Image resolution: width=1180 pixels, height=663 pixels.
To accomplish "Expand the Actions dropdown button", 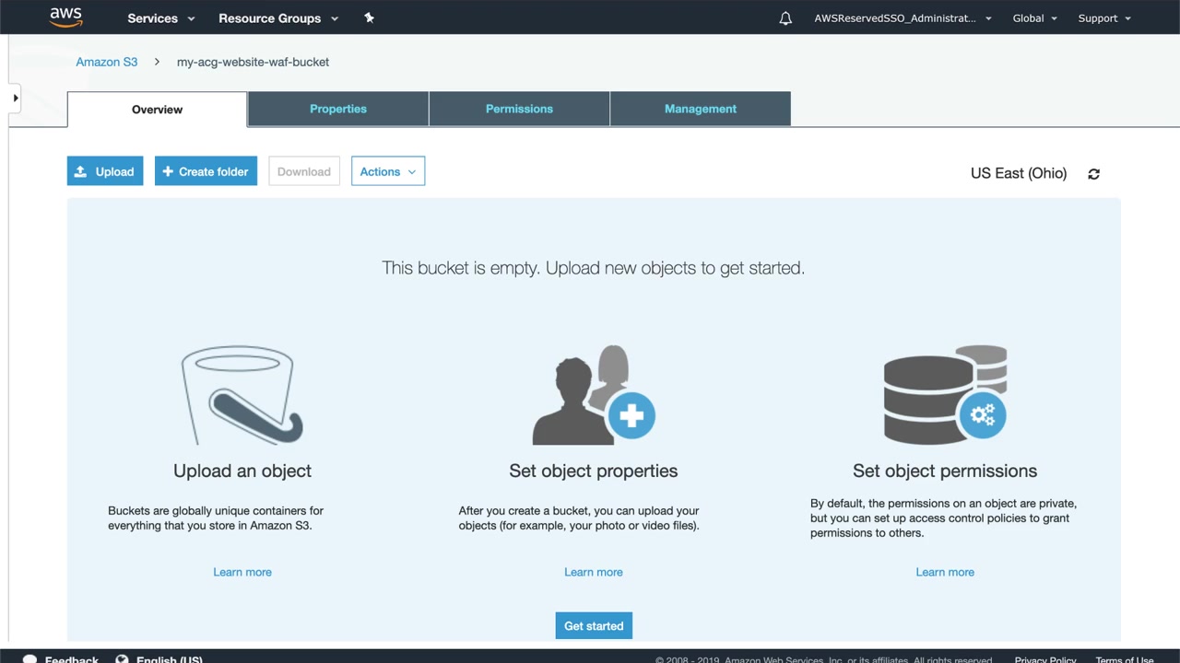I will pos(388,171).
